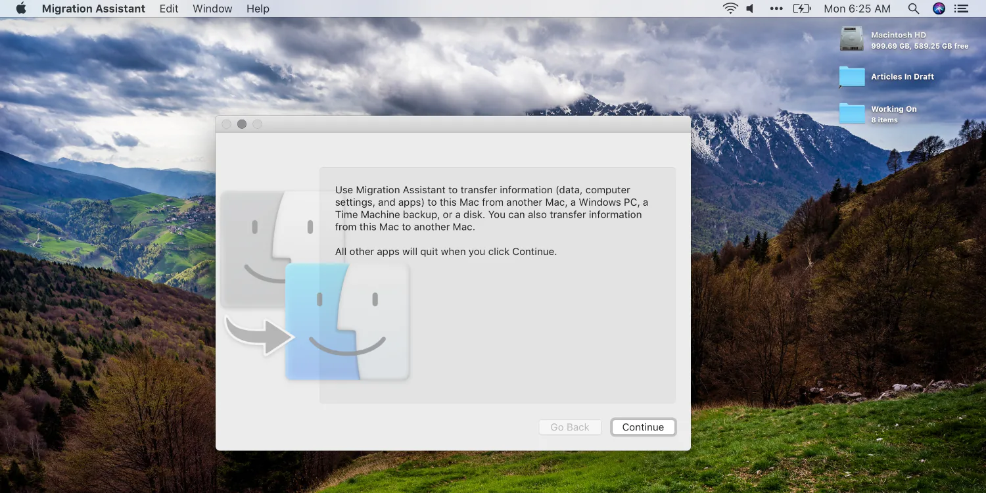Minimize the Migration Assistant window
The height and width of the screenshot is (493, 986).
242,124
